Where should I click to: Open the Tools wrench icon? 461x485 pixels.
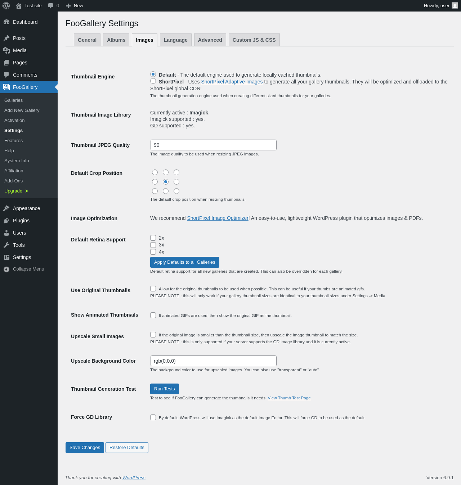[6, 245]
